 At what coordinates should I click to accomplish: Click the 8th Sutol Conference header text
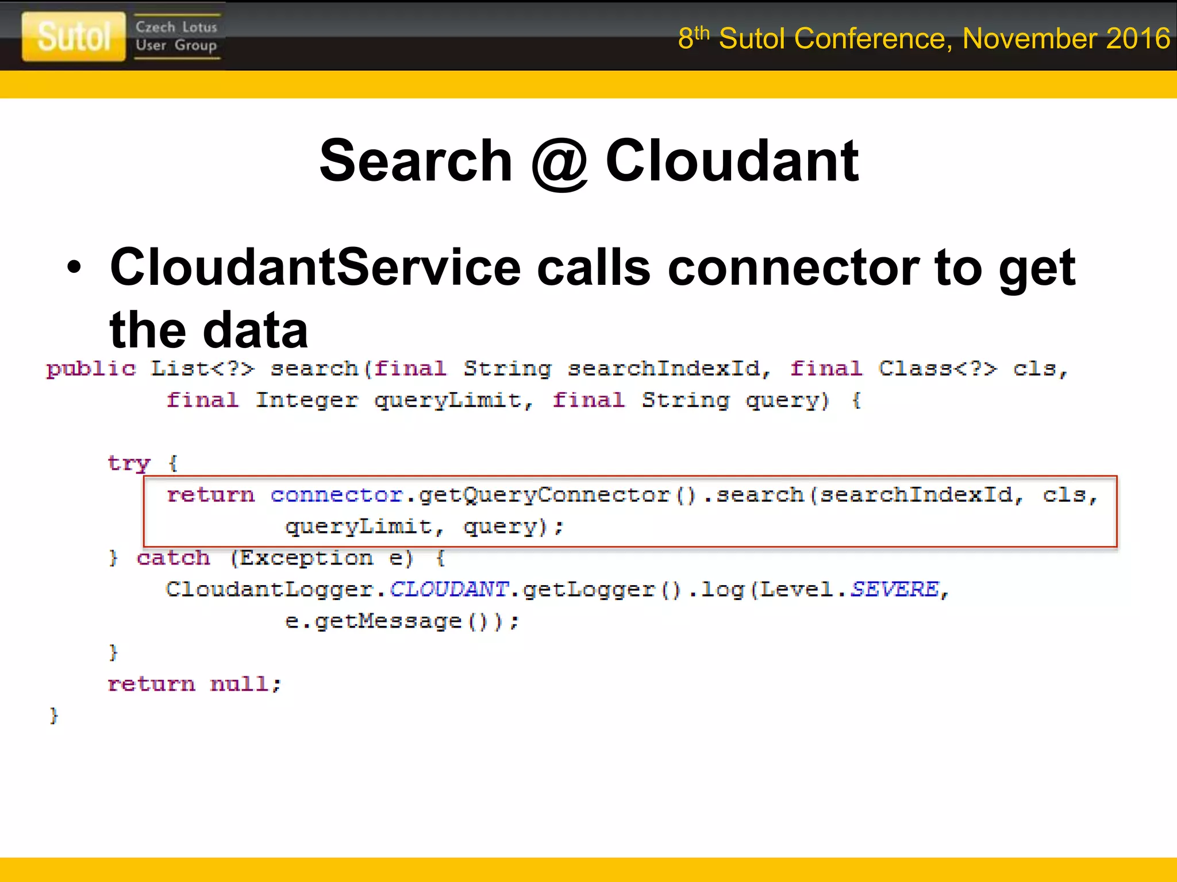[923, 38]
